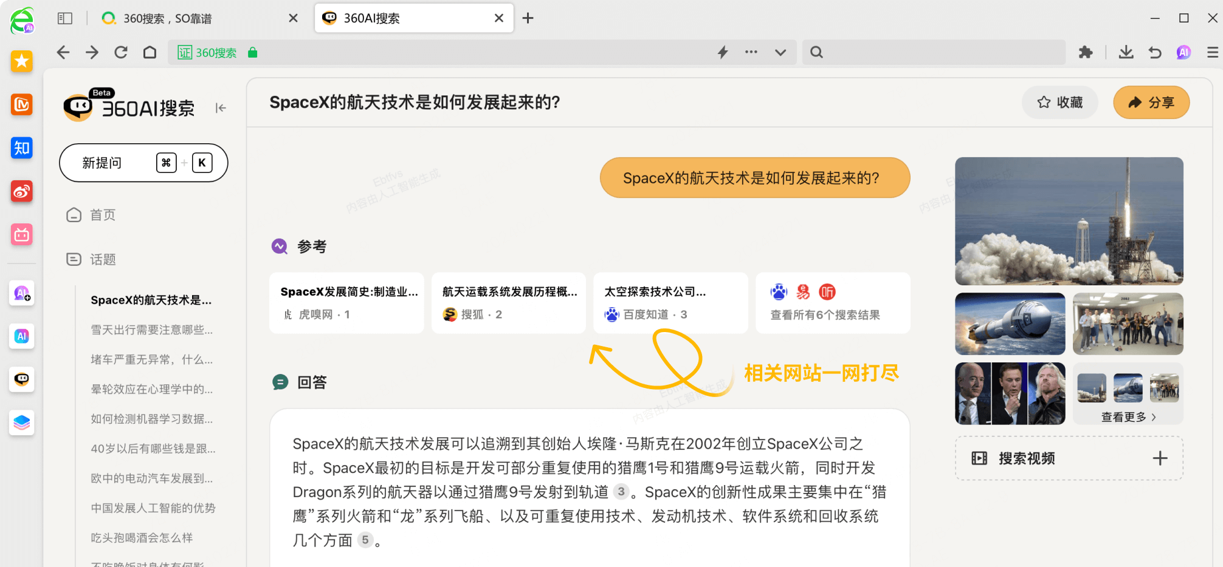Open the browser hamburger menu
Image resolution: width=1223 pixels, height=567 pixels.
1213,52
